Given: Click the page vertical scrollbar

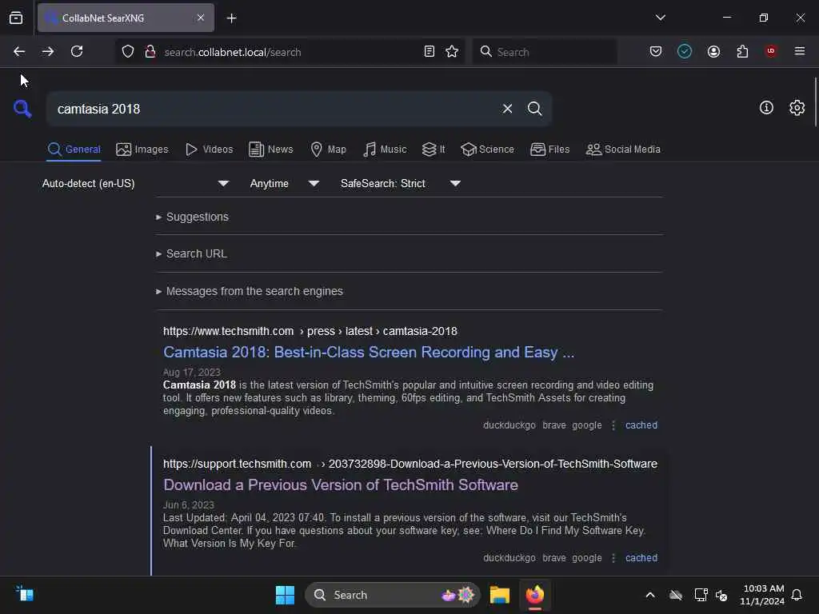Looking at the screenshot, I should pos(815,102).
